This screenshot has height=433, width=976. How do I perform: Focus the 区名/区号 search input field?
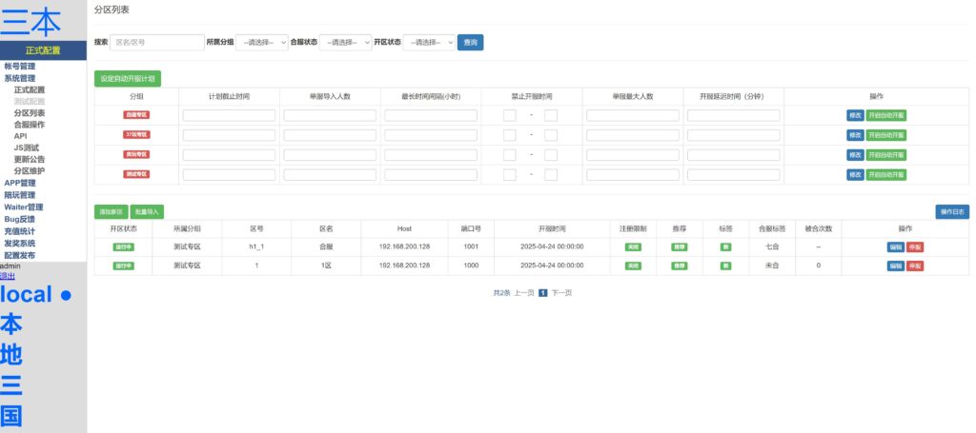coord(155,43)
